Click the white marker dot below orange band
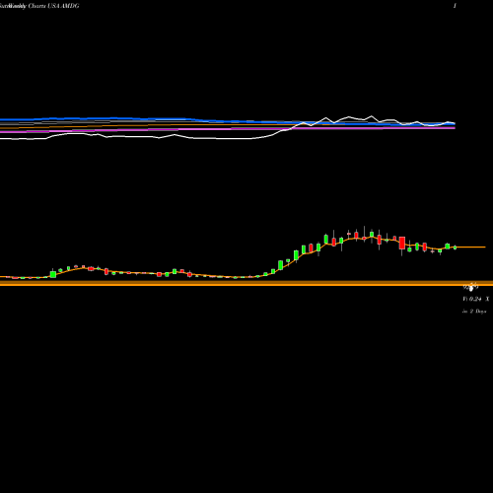This screenshot has width=493, height=493. (471, 289)
